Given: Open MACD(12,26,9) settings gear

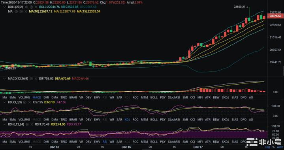Looking at the screenshot, I should (x=31, y=79).
